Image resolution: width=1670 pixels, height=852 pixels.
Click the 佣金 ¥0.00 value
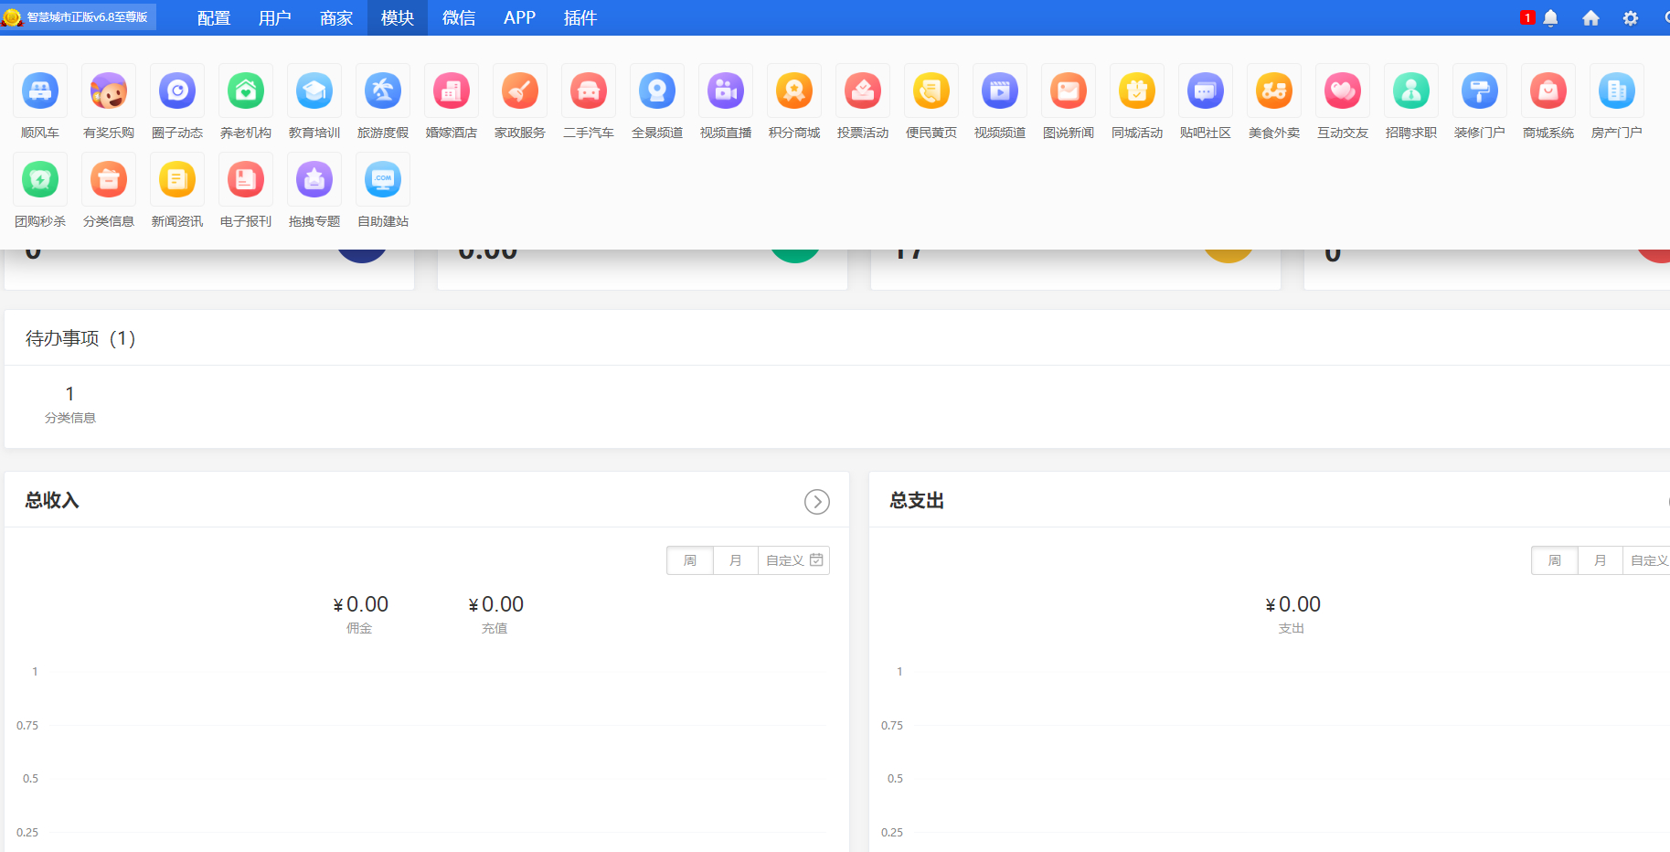(x=360, y=604)
